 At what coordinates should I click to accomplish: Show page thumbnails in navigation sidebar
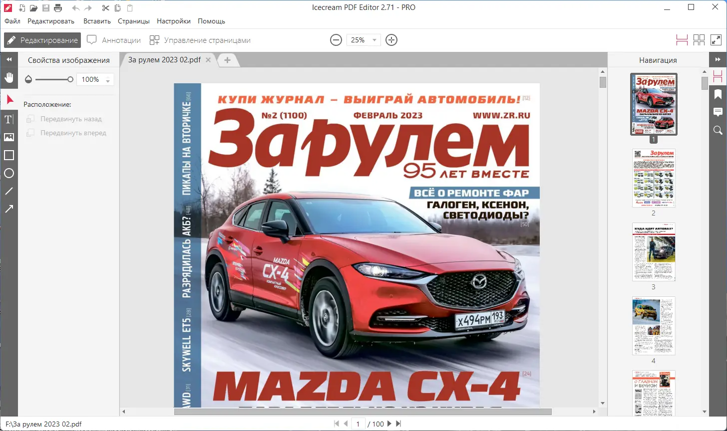718,76
